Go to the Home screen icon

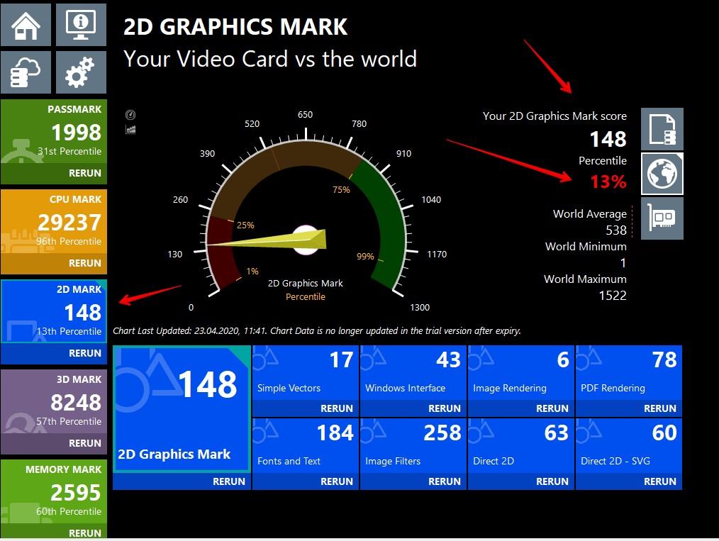pyautogui.click(x=26, y=25)
